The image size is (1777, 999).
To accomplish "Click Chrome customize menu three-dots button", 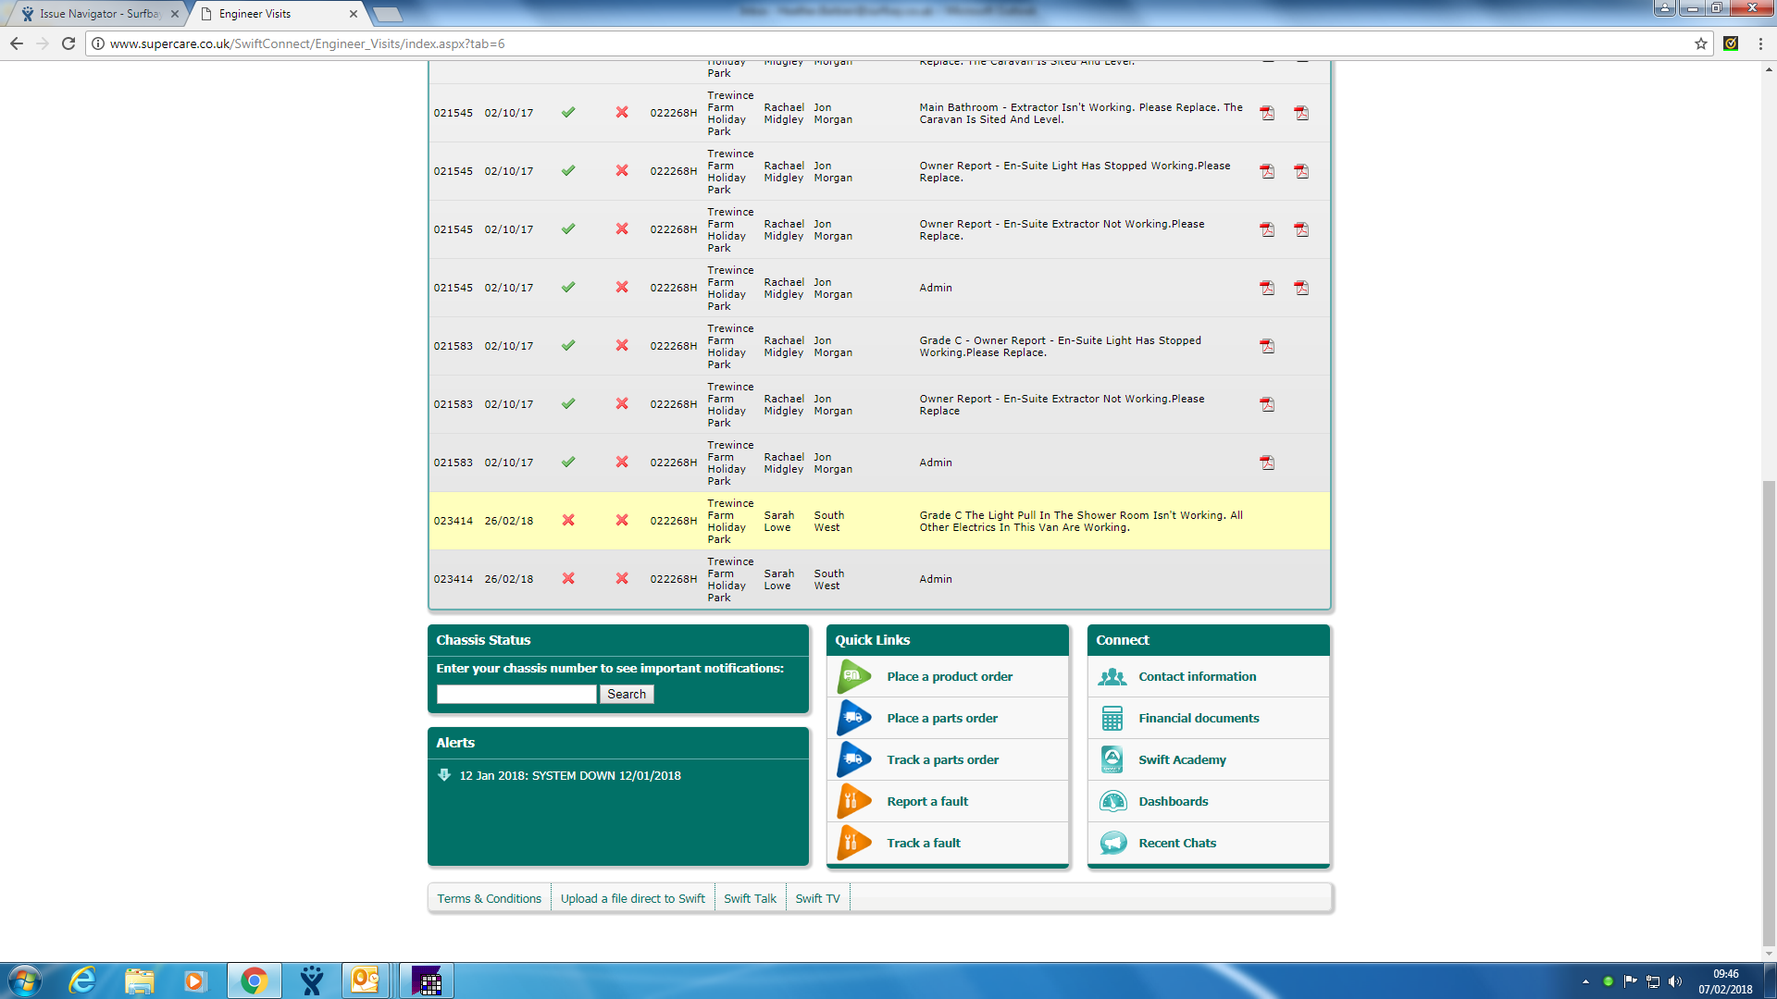I will tap(1760, 43).
